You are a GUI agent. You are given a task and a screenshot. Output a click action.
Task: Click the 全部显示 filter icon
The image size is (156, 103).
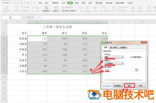pyautogui.click(x=22, y=7)
